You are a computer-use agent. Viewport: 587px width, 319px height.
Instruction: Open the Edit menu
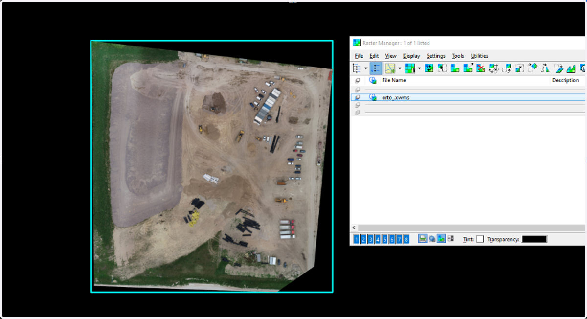(x=374, y=56)
